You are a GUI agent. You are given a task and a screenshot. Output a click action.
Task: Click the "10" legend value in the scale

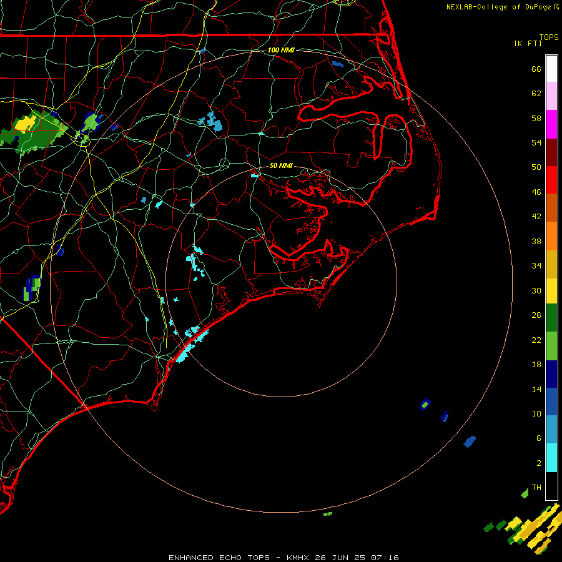536,413
